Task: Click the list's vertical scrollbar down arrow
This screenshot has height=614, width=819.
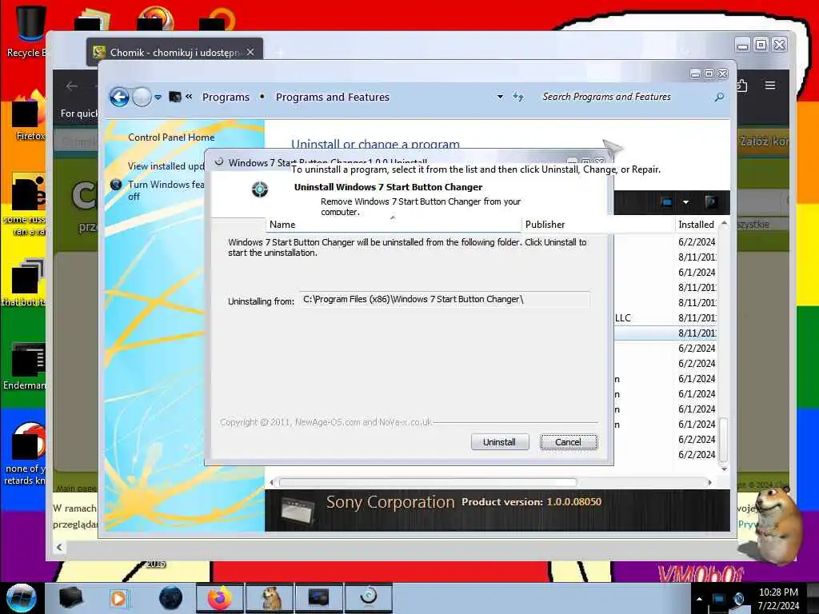Action: [724, 468]
